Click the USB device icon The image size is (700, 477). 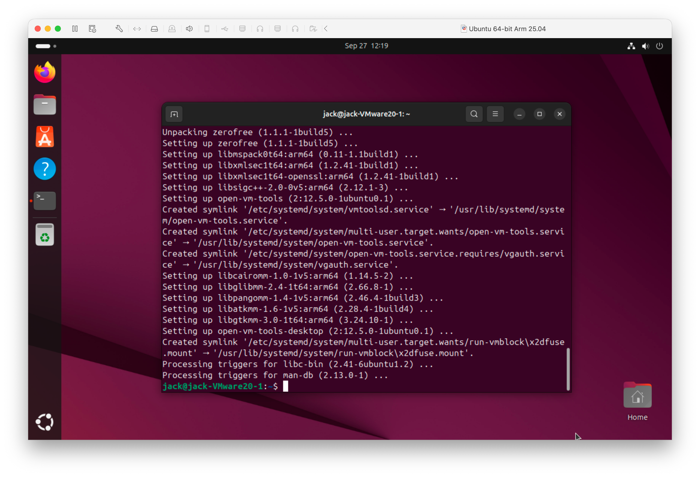(225, 29)
